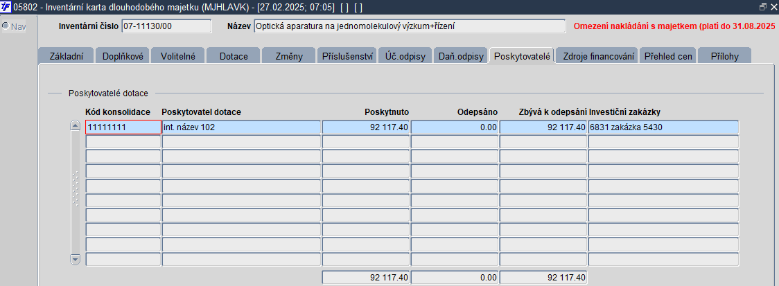This screenshot has height=286, width=779.
Task: Click the 'Kód konsolidace' column header
Action: [x=118, y=111]
